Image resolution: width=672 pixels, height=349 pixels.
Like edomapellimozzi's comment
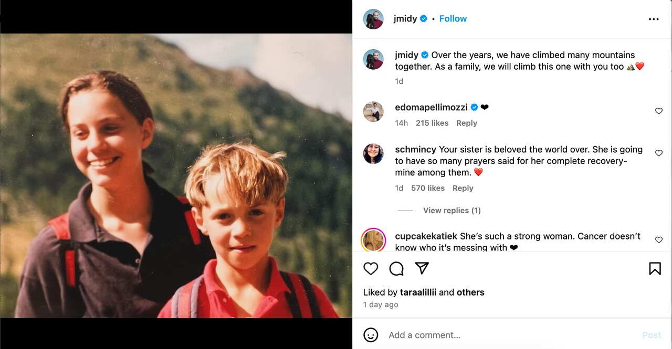click(659, 111)
